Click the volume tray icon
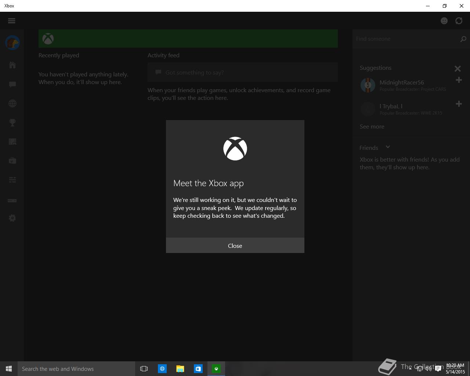This screenshot has height=376, width=470. click(x=429, y=369)
